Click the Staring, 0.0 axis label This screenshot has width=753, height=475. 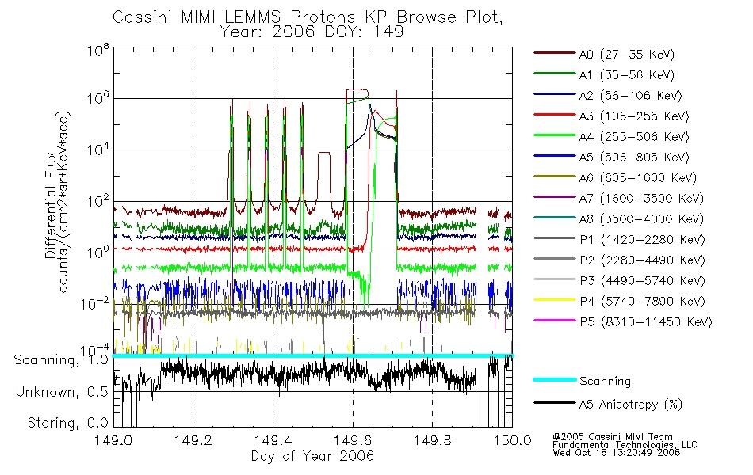[67, 424]
